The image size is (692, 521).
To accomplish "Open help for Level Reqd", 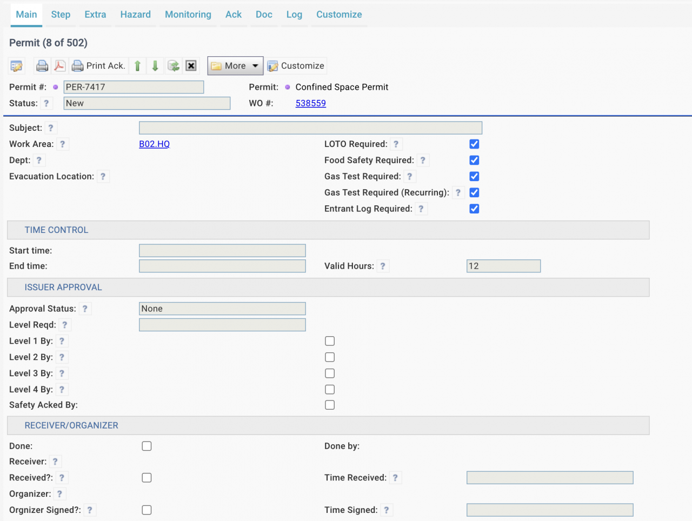I will (65, 325).
